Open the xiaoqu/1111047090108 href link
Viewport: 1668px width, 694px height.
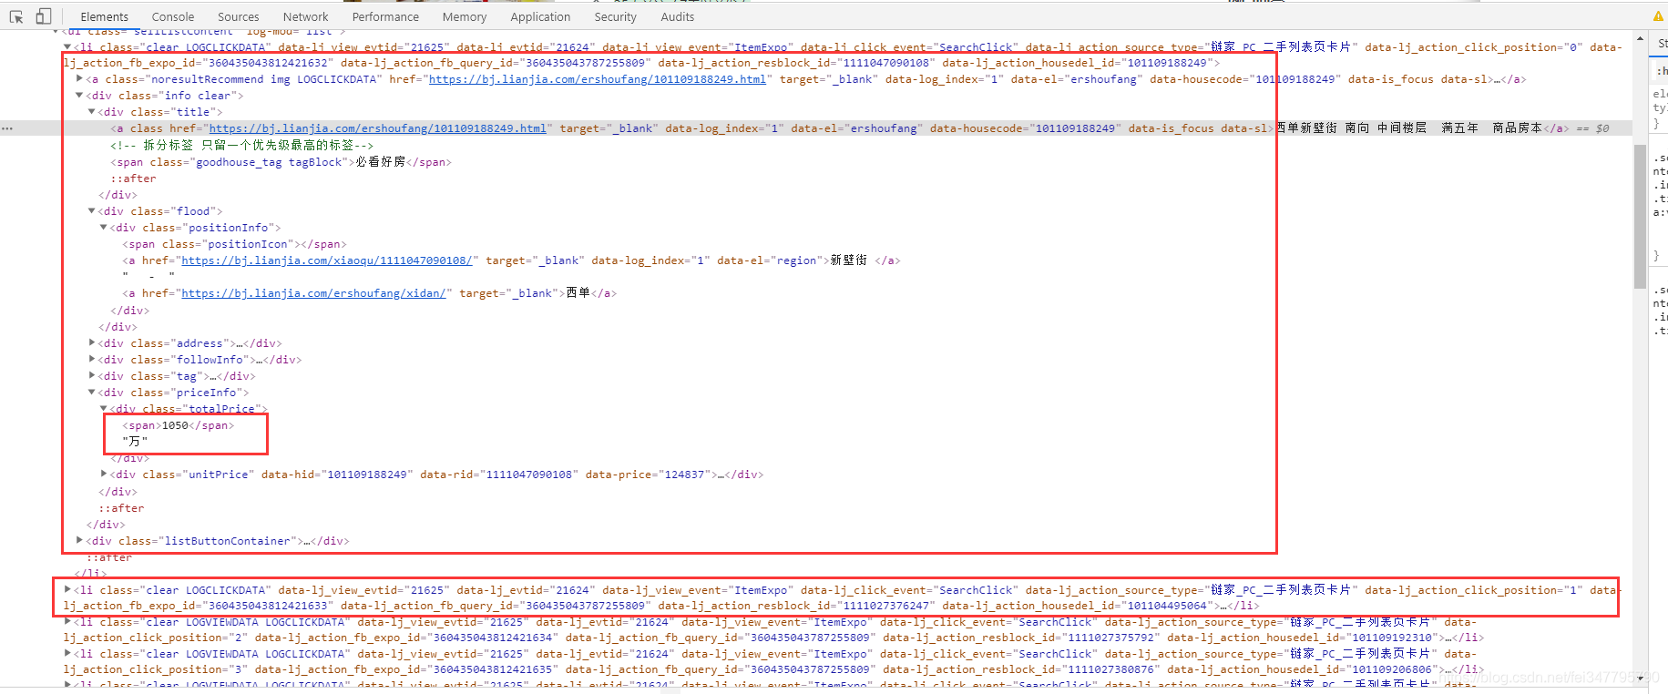(x=327, y=260)
